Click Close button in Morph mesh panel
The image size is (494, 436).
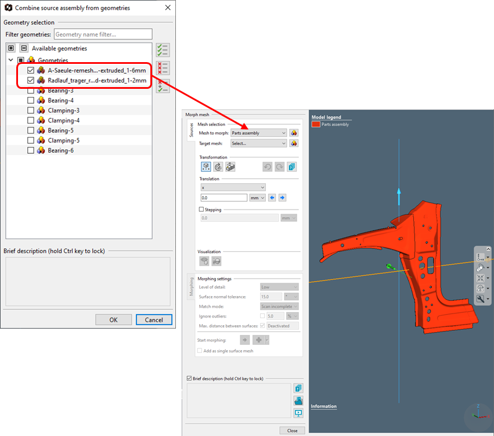[292, 431]
